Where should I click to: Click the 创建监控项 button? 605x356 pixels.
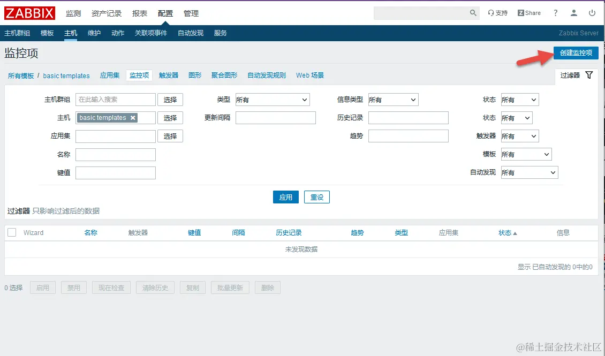576,53
